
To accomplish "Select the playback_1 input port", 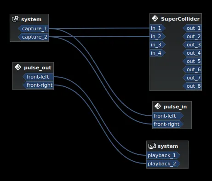I will tap(163, 155).
